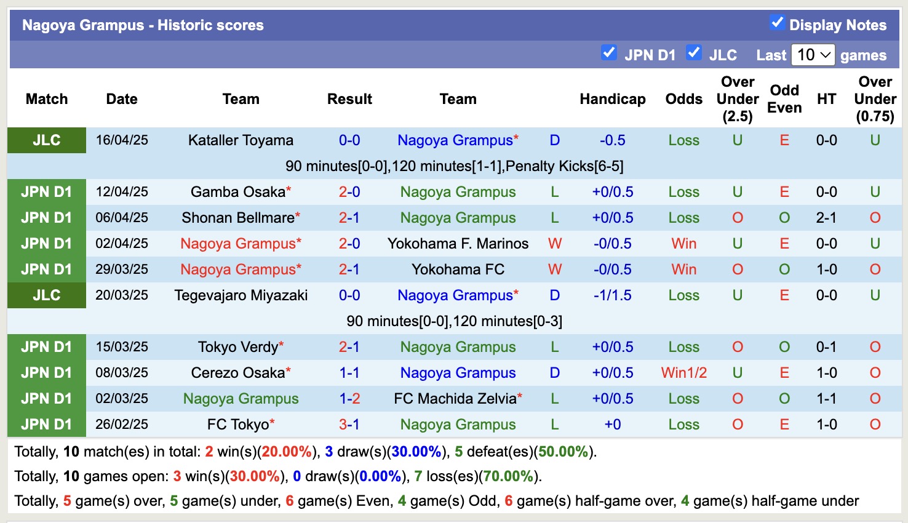Click the Tokyo Verdy 2-1 score
Screen dimensions: 908x523
(x=349, y=347)
